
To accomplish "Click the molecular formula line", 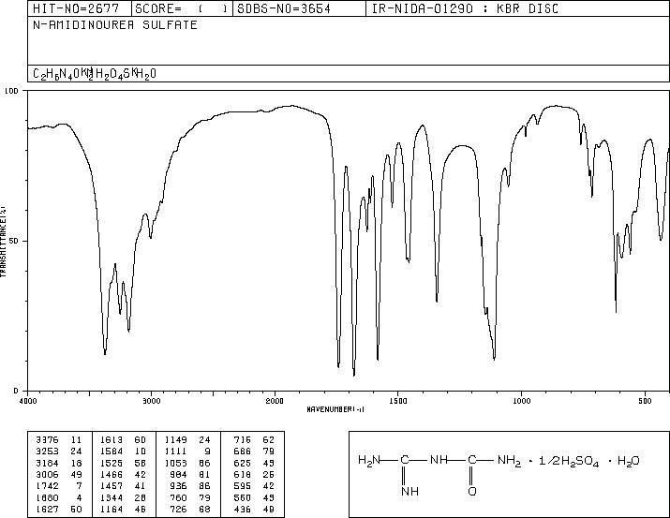I will coord(95,74).
